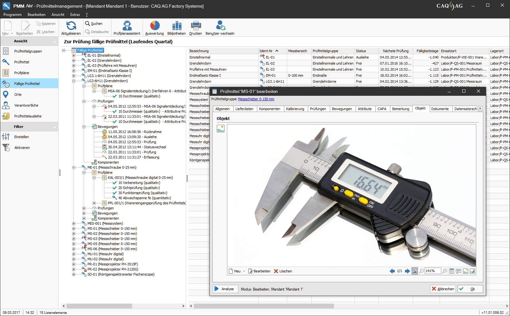Click the tree panel horizontal scrollbar
The image size is (510, 316).
[x=99, y=306]
